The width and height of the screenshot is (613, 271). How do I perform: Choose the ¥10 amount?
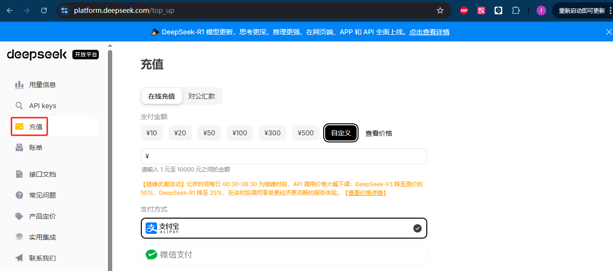(152, 133)
